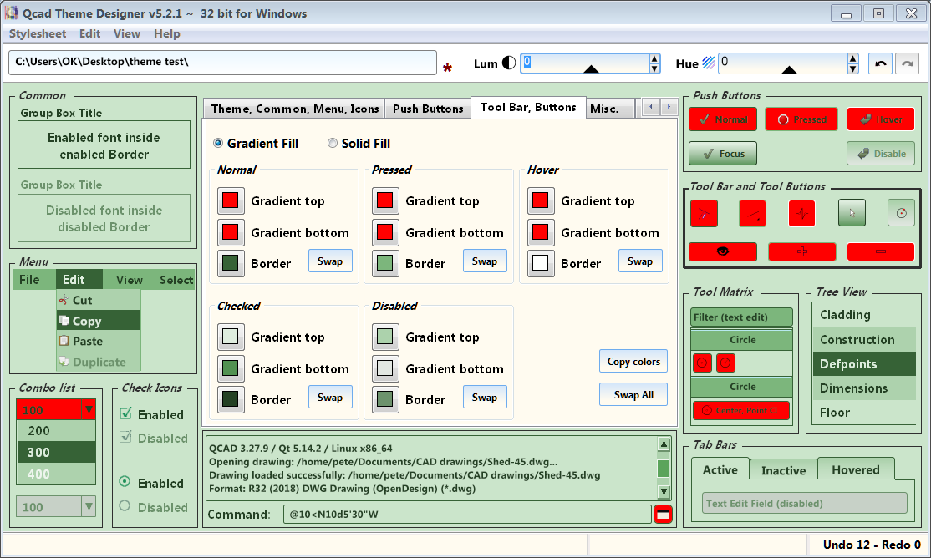The width and height of the screenshot is (931, 558).
Task: Open Normal Gradient top color swatch
Action: point(231,201)
